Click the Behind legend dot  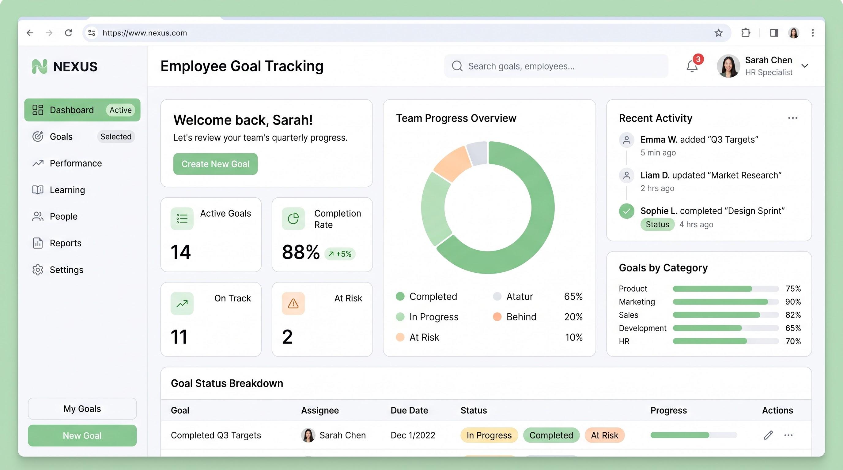497,317
